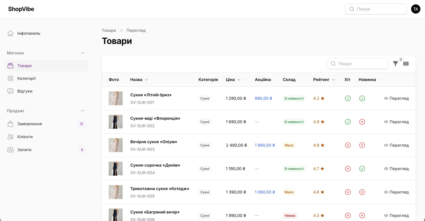The image size is (425, 221).
Task: Collapse the Магазин sidebar section
Action: pyautogui.click(x=83, y=53)
